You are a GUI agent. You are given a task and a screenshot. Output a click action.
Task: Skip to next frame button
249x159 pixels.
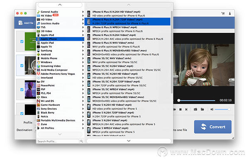click(x=186, y=109)
